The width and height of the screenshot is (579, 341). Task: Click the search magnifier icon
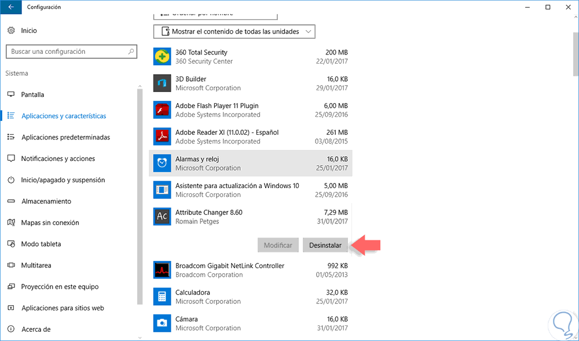point(131,52)
